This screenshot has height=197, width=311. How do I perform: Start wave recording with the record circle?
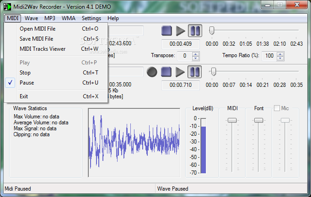pos(152,72)
